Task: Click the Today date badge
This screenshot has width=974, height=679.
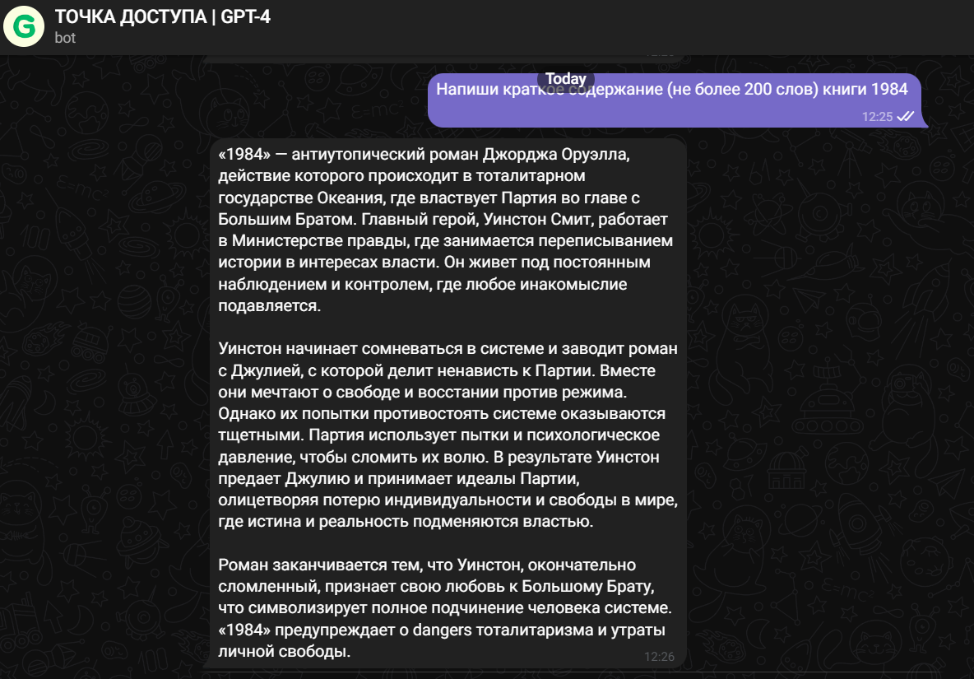Action: click(565, 79)
